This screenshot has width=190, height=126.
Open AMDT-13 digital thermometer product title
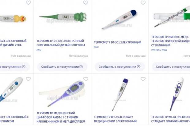coord(61,117)
